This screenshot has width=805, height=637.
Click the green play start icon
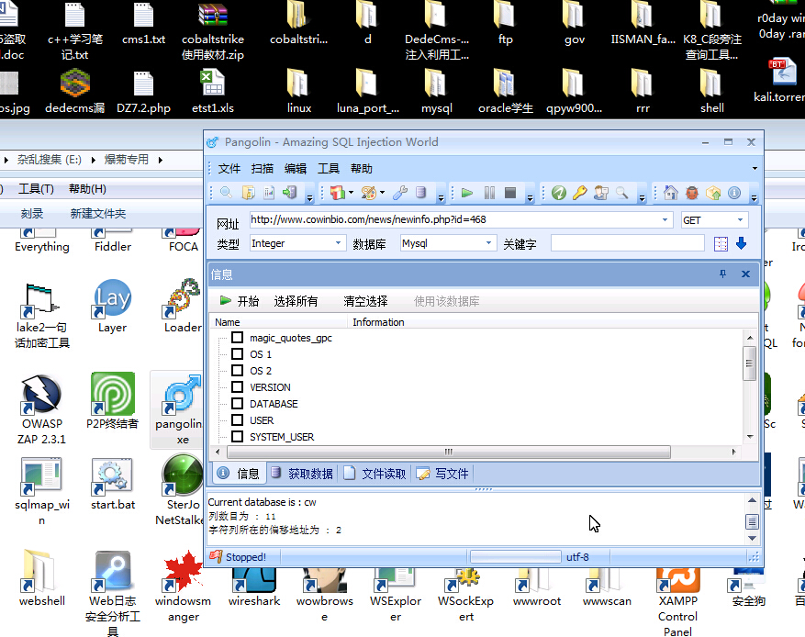point(467,193)
